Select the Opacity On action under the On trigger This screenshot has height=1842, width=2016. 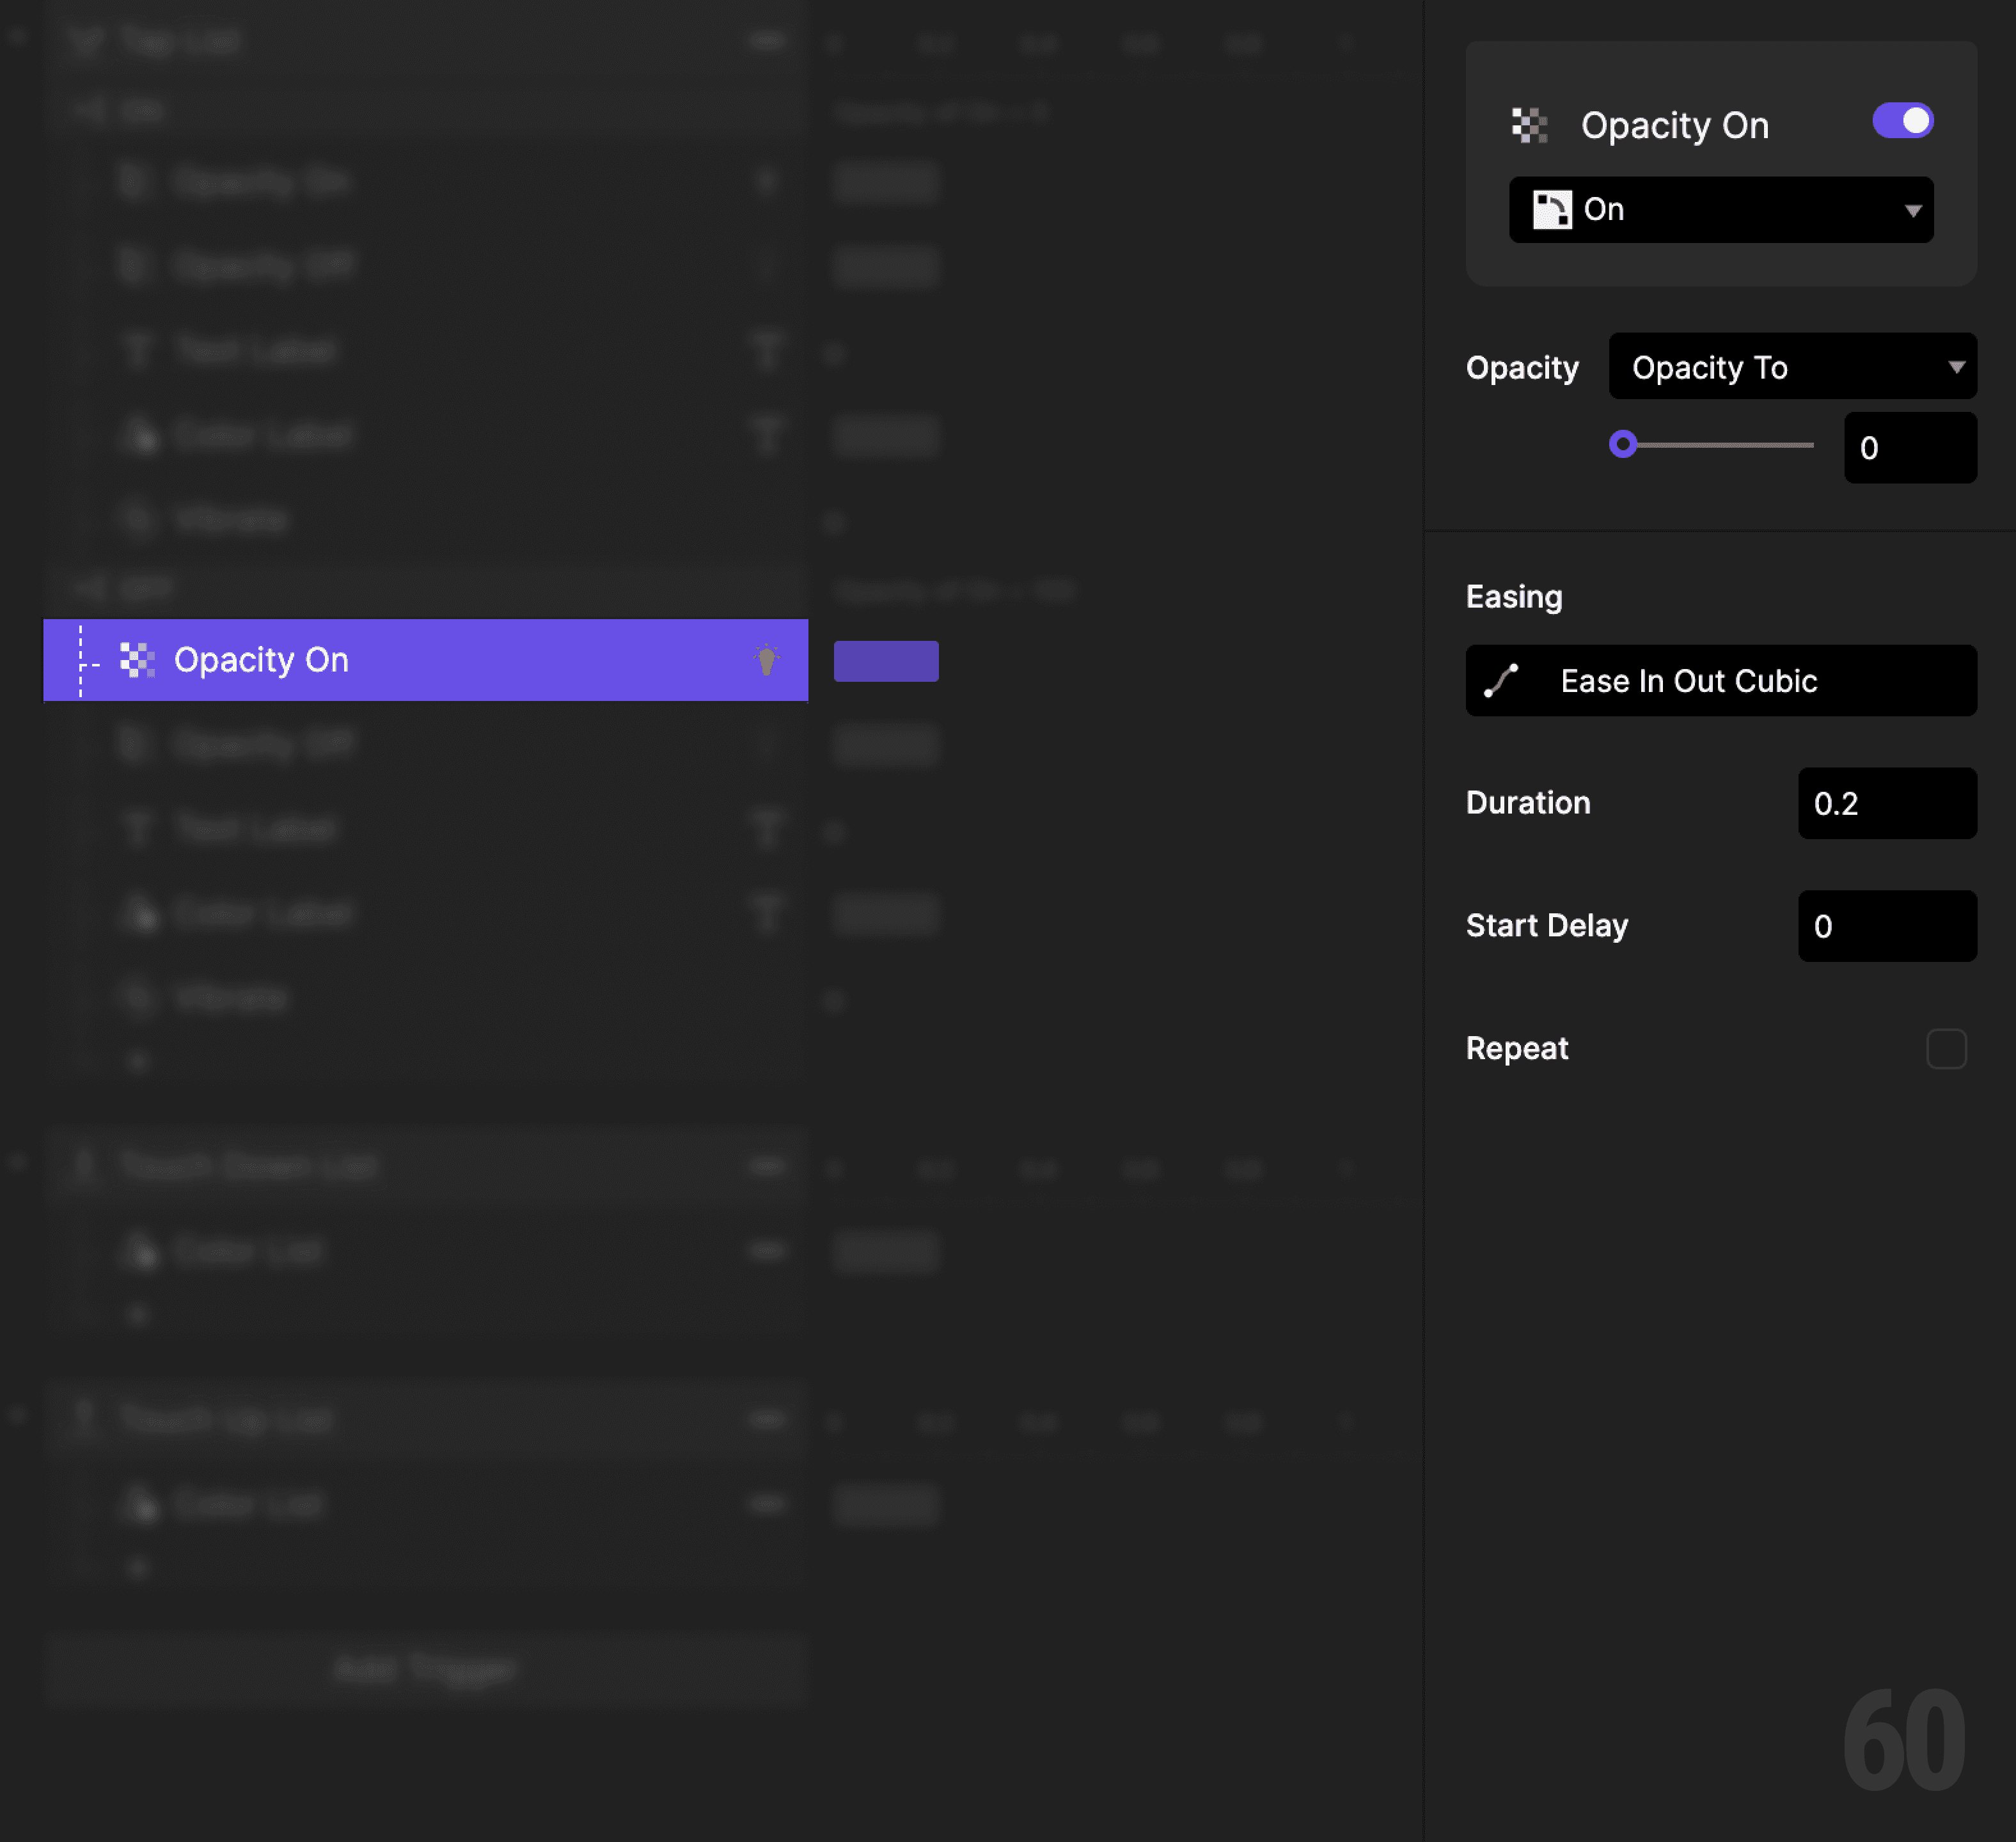[264, 182]
